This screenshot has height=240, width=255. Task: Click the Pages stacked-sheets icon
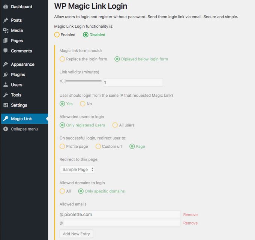pyautogui.click(x=6, y=40)
